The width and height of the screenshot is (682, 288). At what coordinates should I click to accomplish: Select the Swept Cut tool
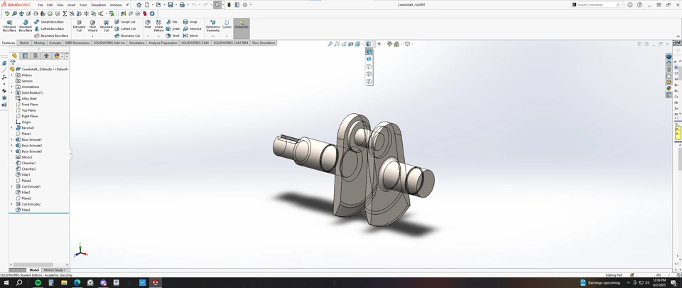pos(125,22)
